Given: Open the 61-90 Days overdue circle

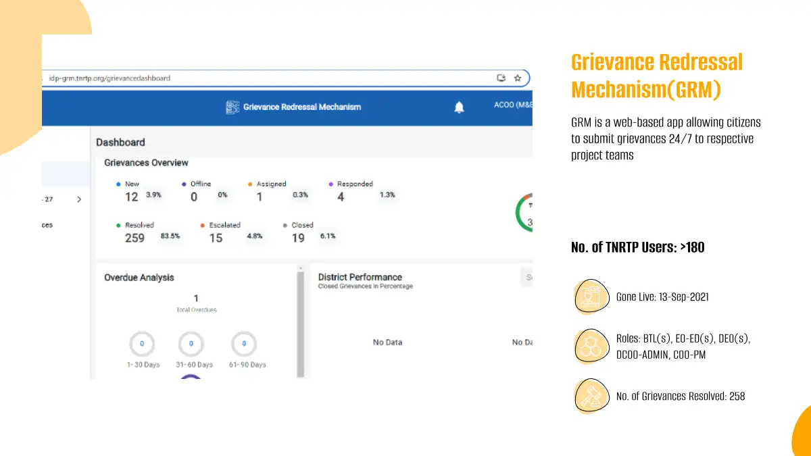Looking at the screenshot, I should pos(244,344).
